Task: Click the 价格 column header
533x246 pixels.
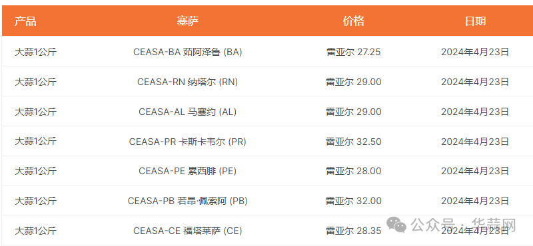Action: click(353, 21)
